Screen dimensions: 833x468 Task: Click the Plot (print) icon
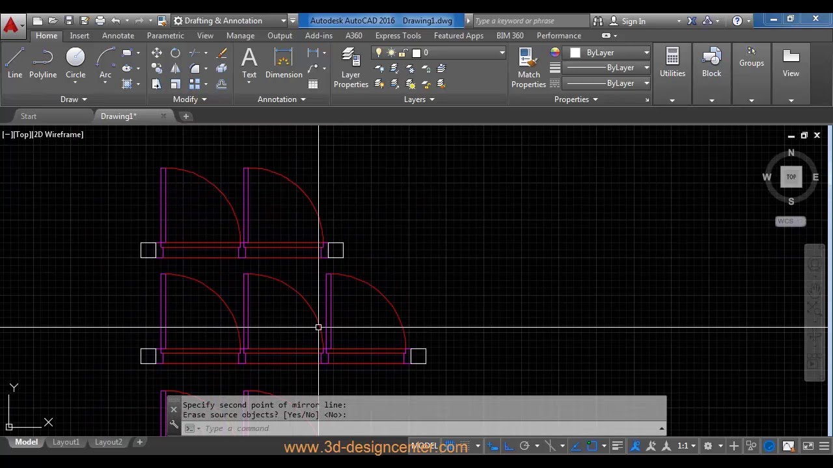(100, 21)
